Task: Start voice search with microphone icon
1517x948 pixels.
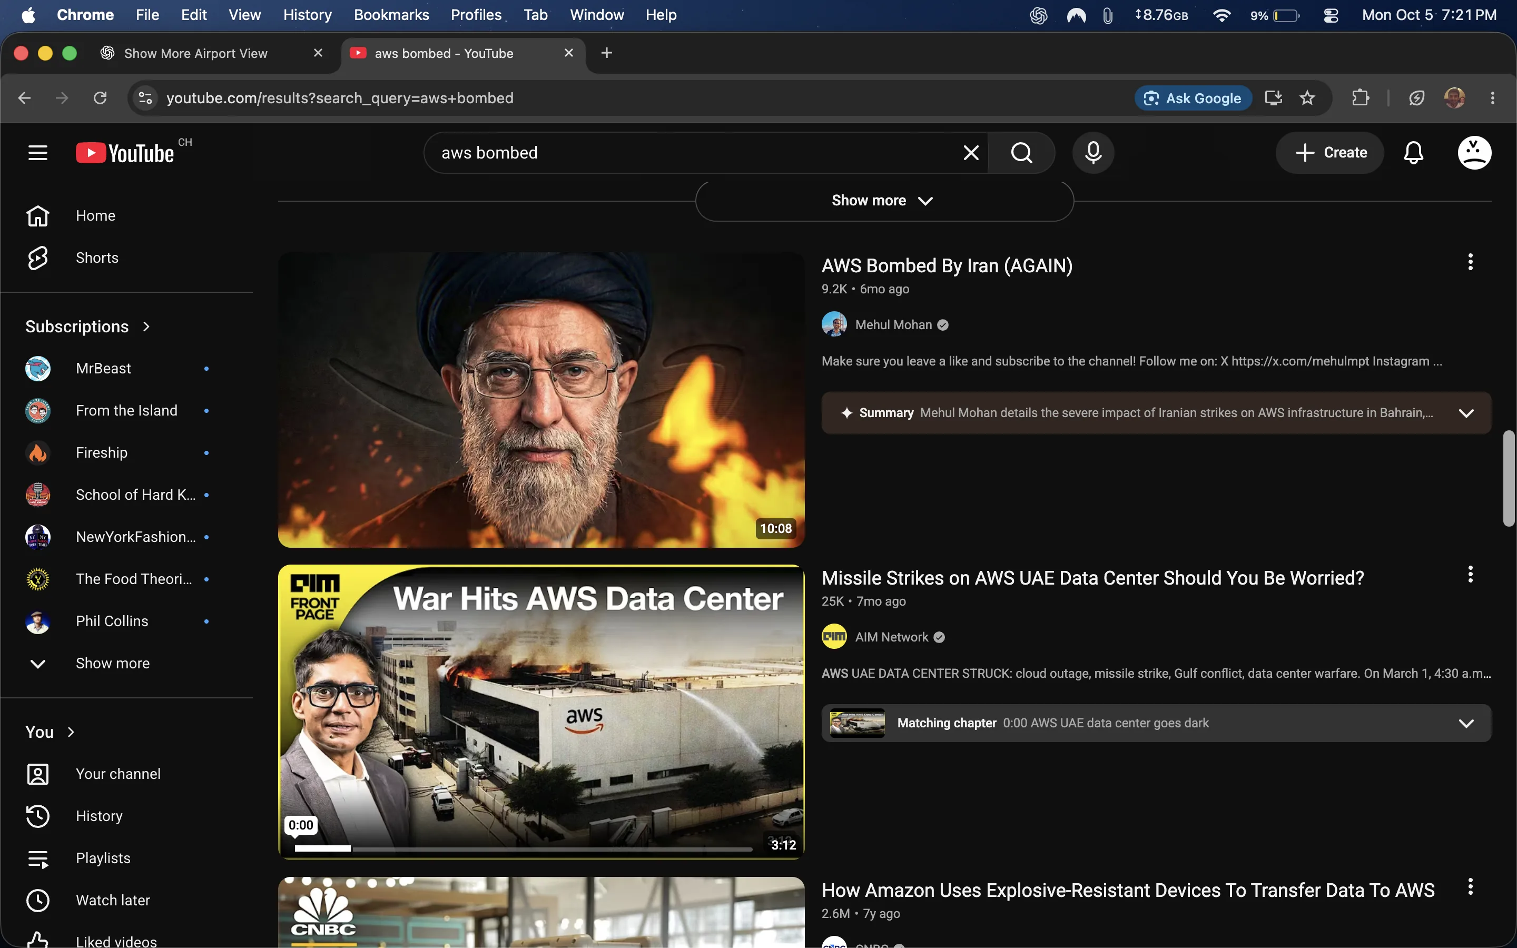Action: coord(1092,152)
